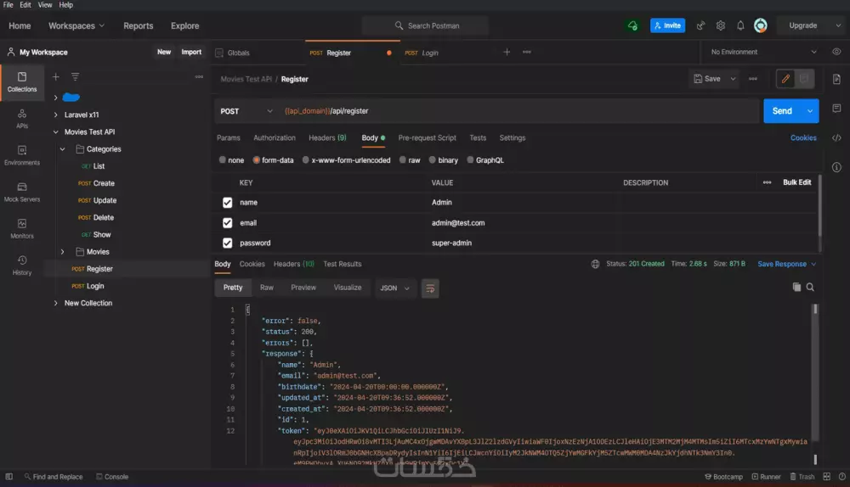Expand the Laravel x11 collection

[x=55, y=115]
